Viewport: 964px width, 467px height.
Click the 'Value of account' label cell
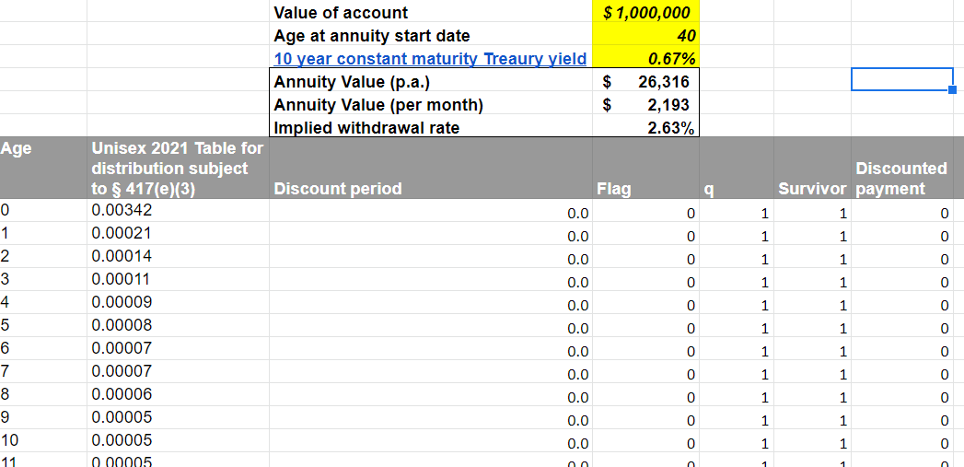click(x=431, y=12)
